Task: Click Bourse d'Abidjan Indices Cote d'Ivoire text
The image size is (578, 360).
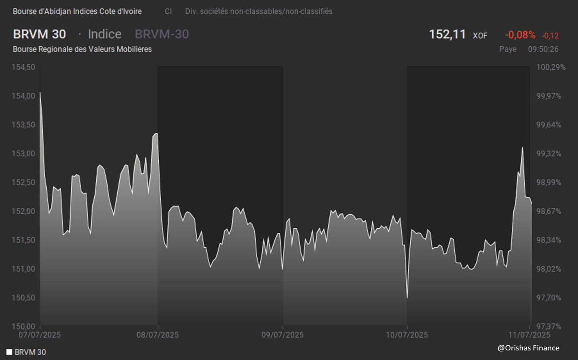Action: (77, 12)
